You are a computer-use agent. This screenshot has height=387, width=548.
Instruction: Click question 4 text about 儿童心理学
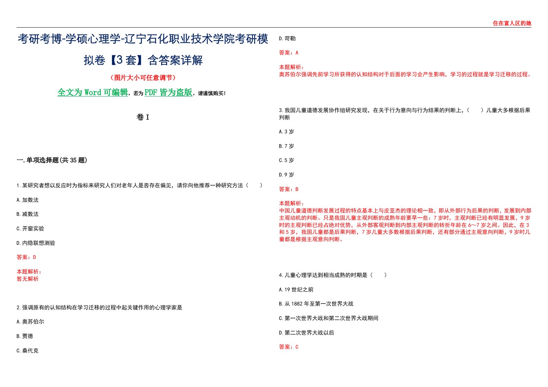click(333, 275)
